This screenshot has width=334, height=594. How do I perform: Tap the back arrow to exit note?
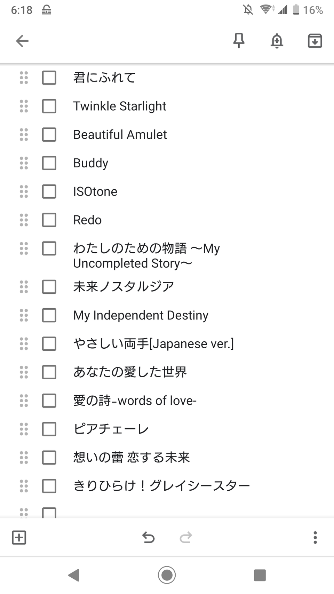[x=22, y=41]
